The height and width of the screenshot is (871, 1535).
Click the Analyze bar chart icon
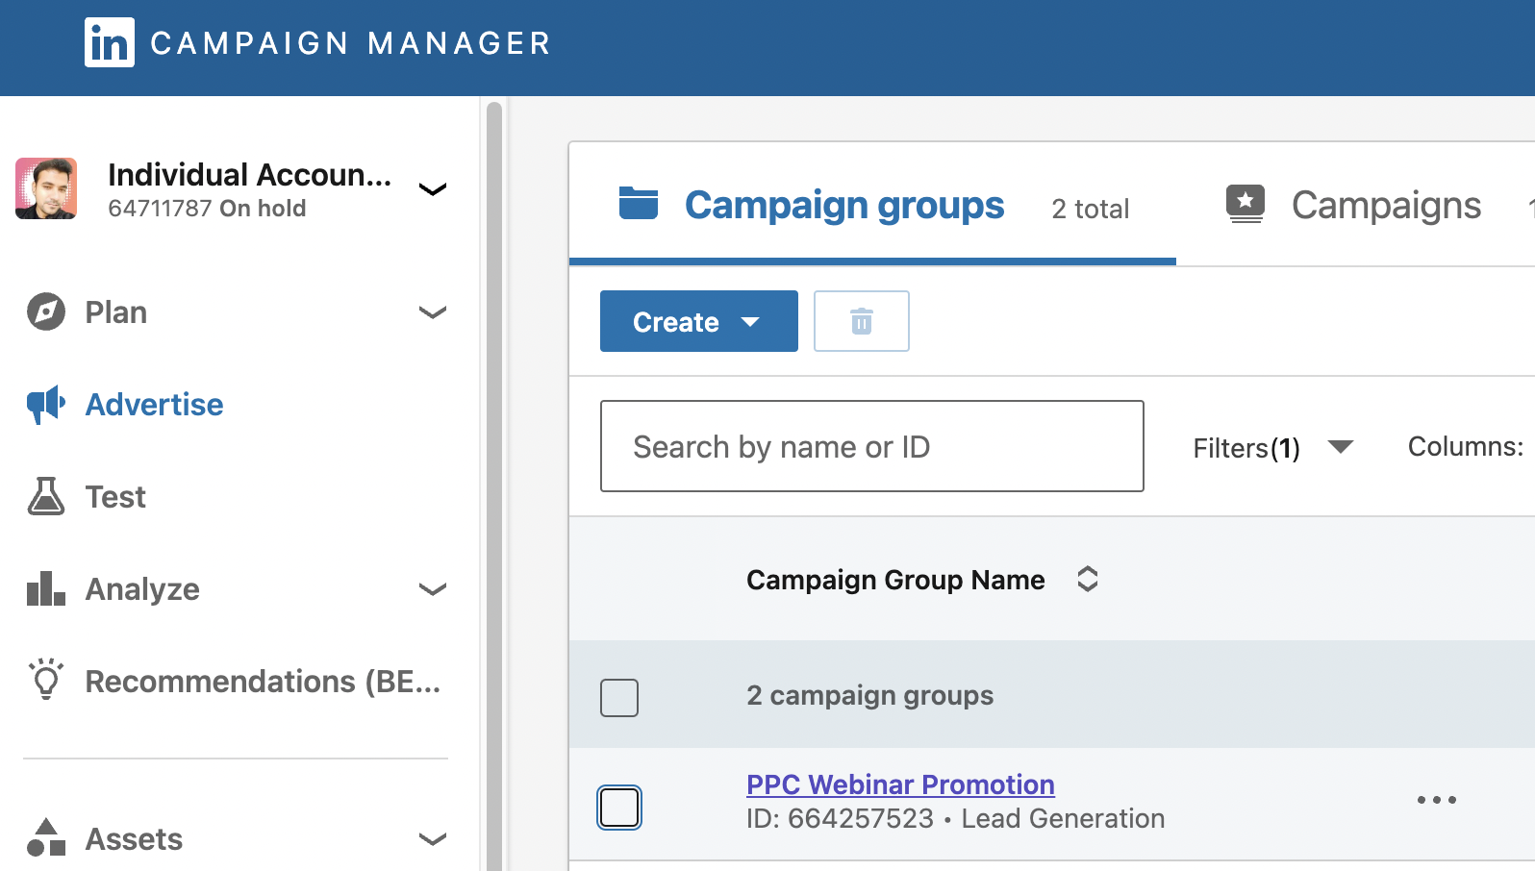click(46, 588)
